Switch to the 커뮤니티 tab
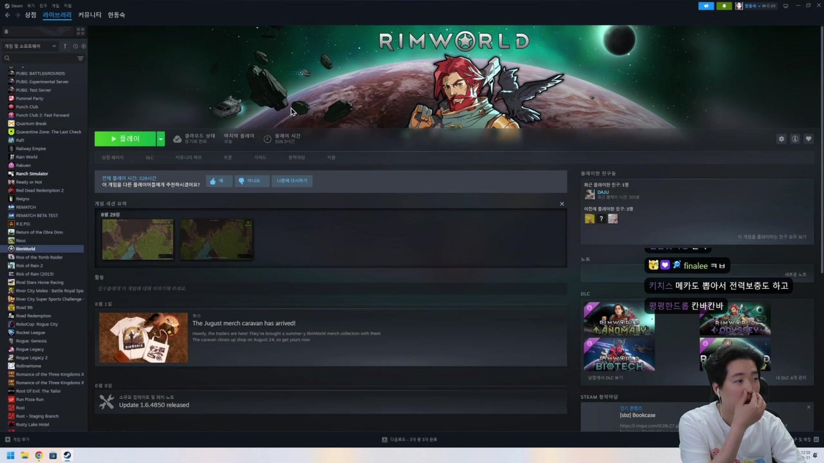The width and height of the screenshot is (824, 463). click(x=90, y=15)
